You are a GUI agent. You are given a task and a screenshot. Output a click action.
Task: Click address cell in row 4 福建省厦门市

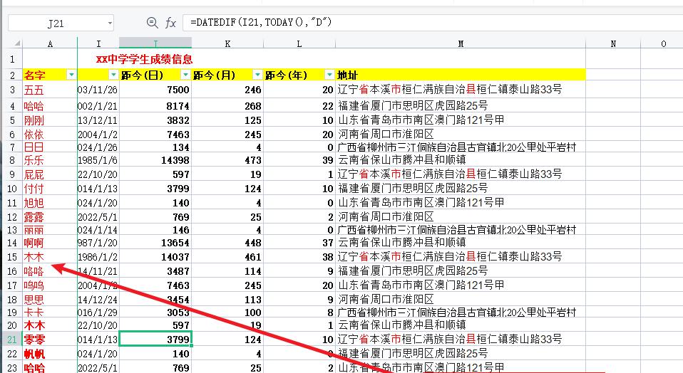[461, 105]
